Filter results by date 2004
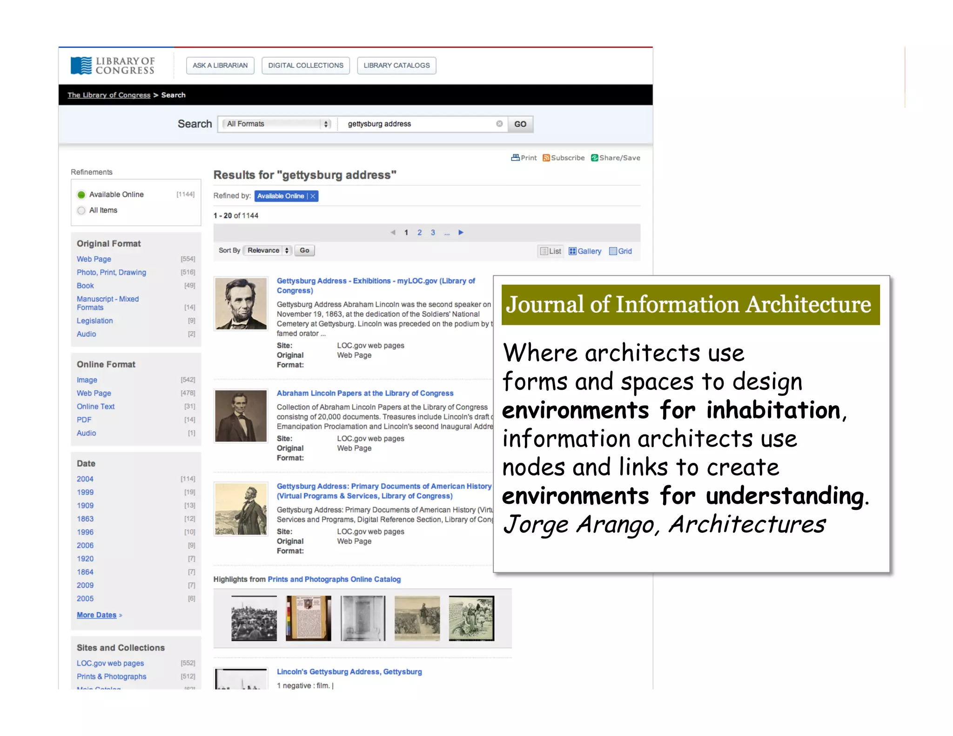Image resolution: width=953 pixels, height=736 pixels. [x=85, y=479]
